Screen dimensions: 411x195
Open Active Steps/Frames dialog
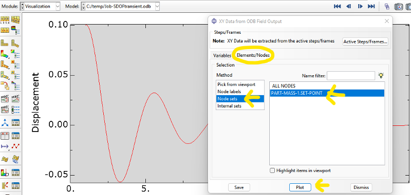(365, 41)
